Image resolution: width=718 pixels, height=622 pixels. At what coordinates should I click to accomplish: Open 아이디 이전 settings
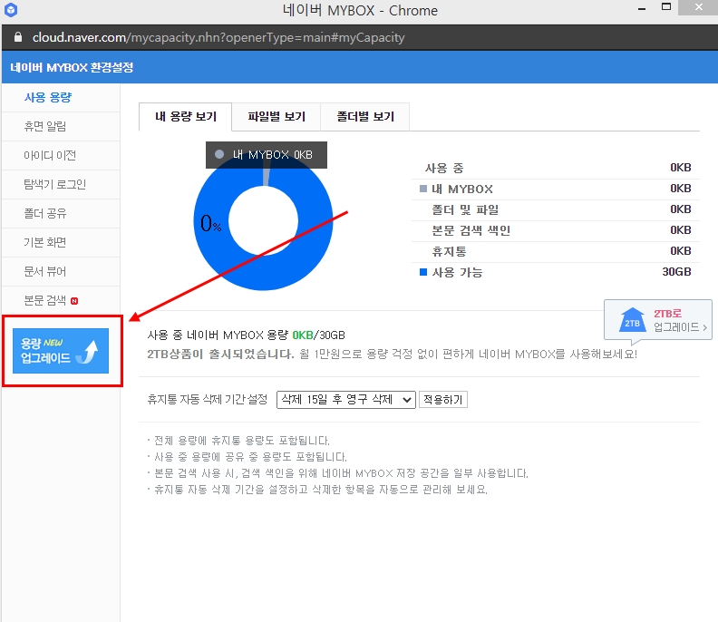click(x=50, y=155)
